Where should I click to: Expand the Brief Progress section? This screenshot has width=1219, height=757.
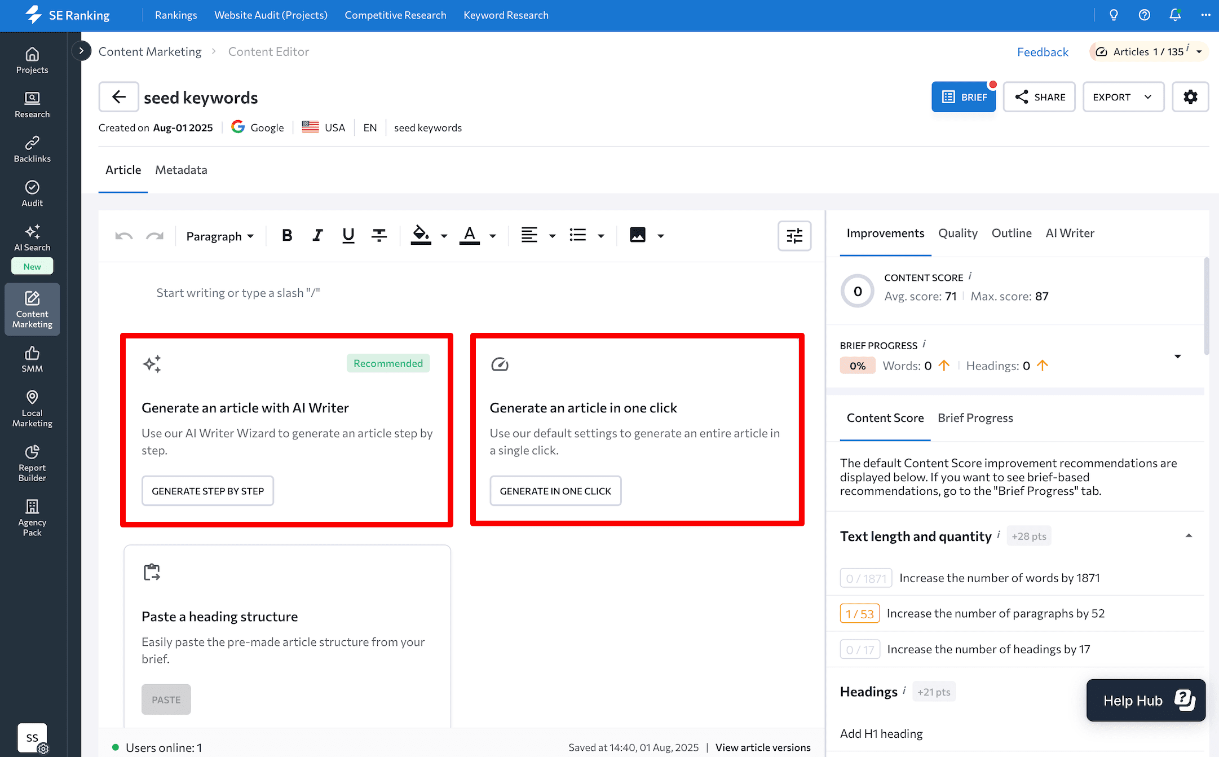[1178, 357]
